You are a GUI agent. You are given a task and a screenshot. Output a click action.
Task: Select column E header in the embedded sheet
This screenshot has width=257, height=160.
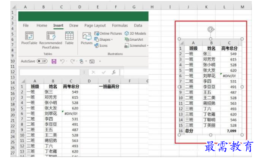109,81
